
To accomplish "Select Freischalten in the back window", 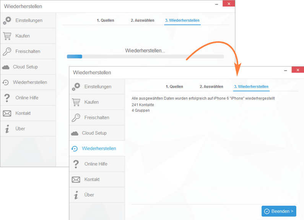I will pos(28,51).
